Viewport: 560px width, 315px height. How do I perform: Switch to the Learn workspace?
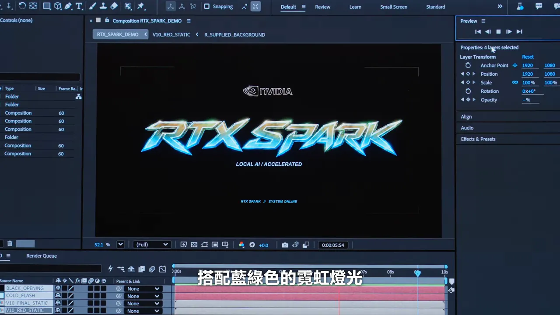[355, 7]
